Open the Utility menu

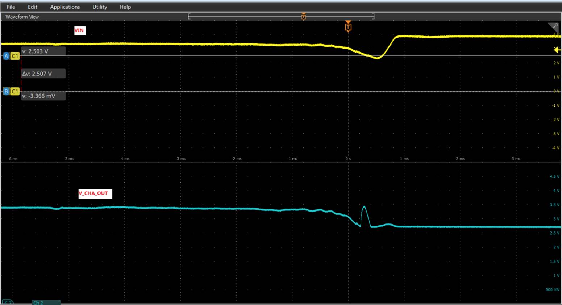[100, 7]
